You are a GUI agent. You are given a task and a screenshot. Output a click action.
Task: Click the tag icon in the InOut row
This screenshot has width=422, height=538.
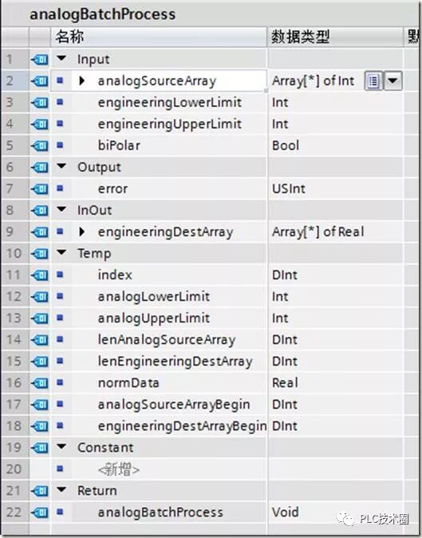pyautogui.click(x=39, y=211)
